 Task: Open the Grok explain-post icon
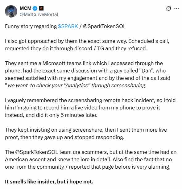pos(168,8)
